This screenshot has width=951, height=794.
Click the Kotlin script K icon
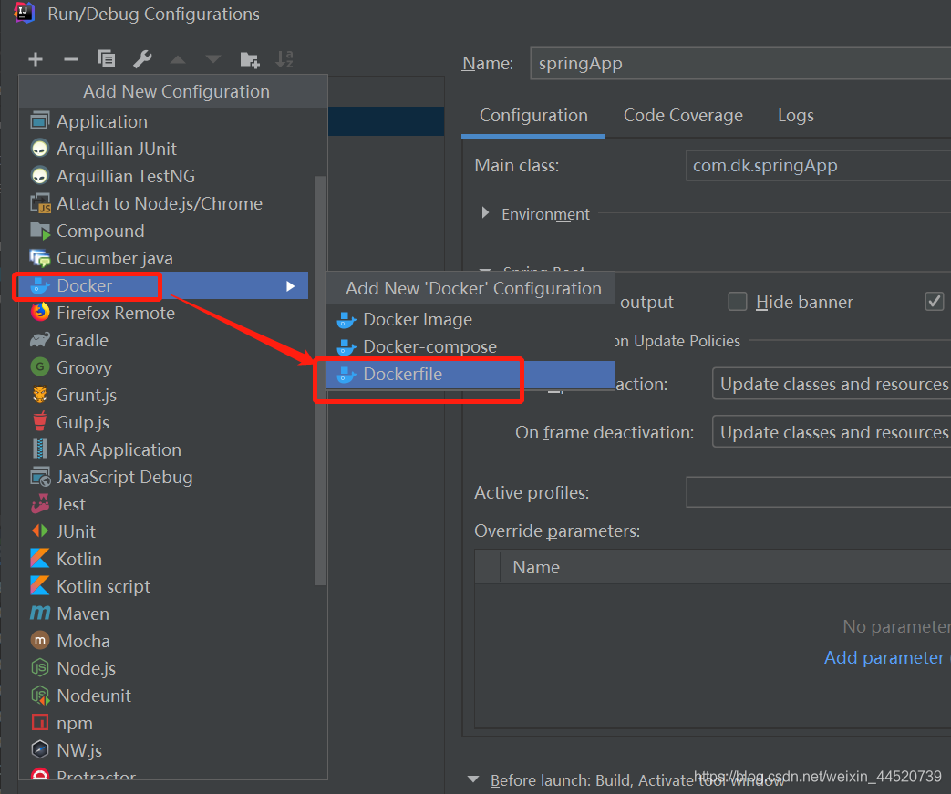pos(40,586)
